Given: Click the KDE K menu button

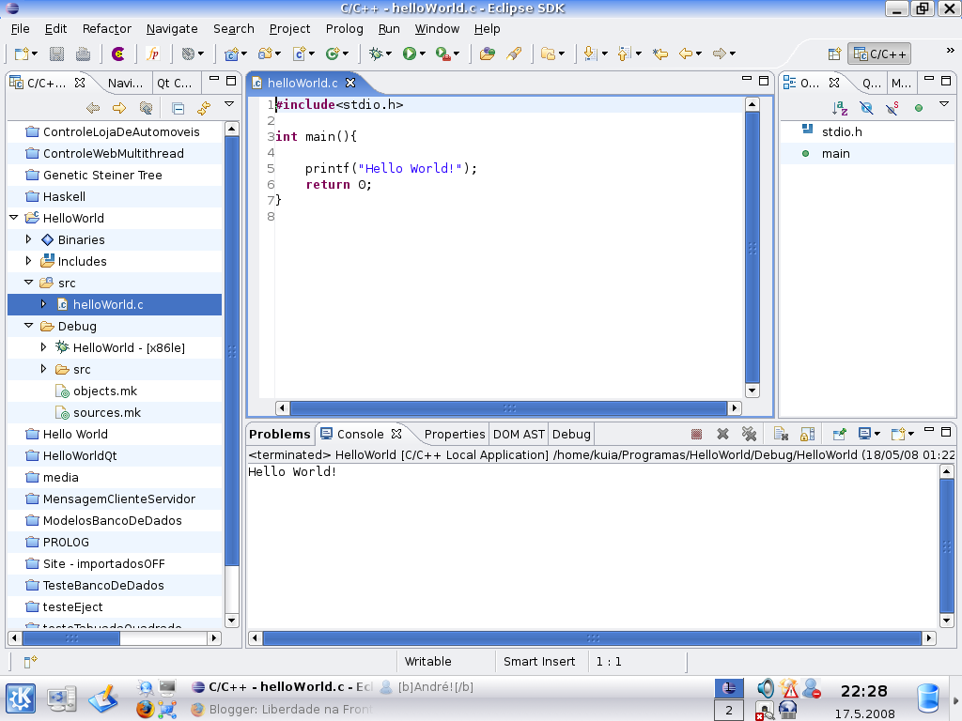Looking at the screenshot, I should (x=21, y=698).
